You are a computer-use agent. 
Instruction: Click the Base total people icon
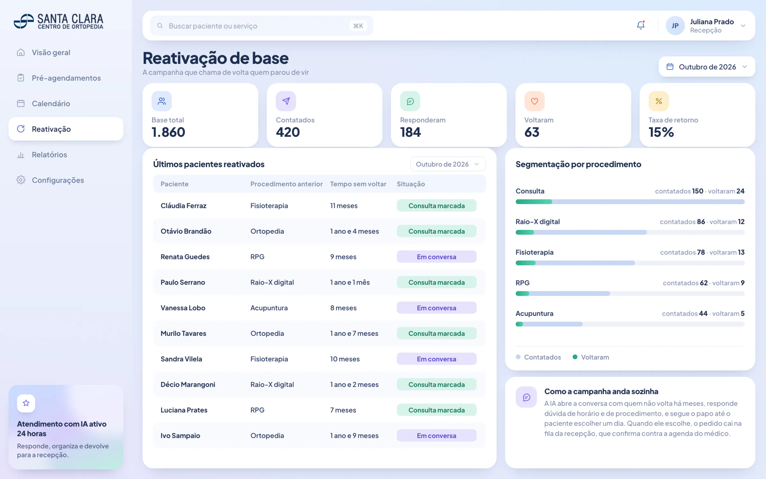(x=161, y=101)
